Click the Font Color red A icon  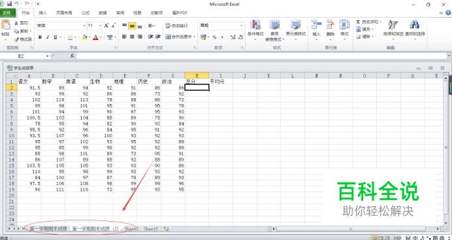(x=95, y=37)
